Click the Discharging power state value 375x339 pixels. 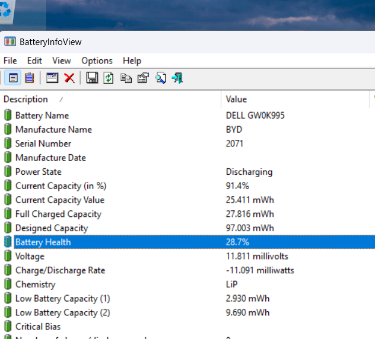coord(249,172)
